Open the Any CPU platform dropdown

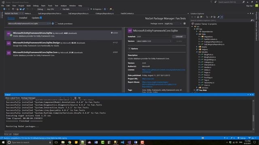[x=54, y=9]
